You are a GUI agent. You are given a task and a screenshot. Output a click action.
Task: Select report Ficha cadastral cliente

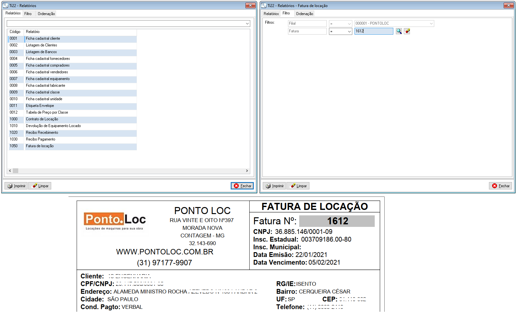[80, 38]
